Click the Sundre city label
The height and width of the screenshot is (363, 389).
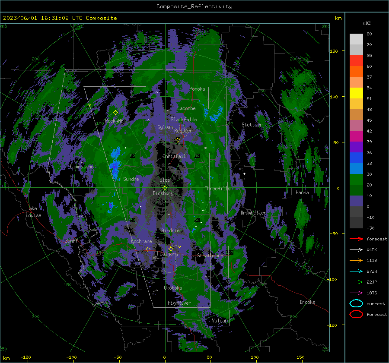coord(131,179)
